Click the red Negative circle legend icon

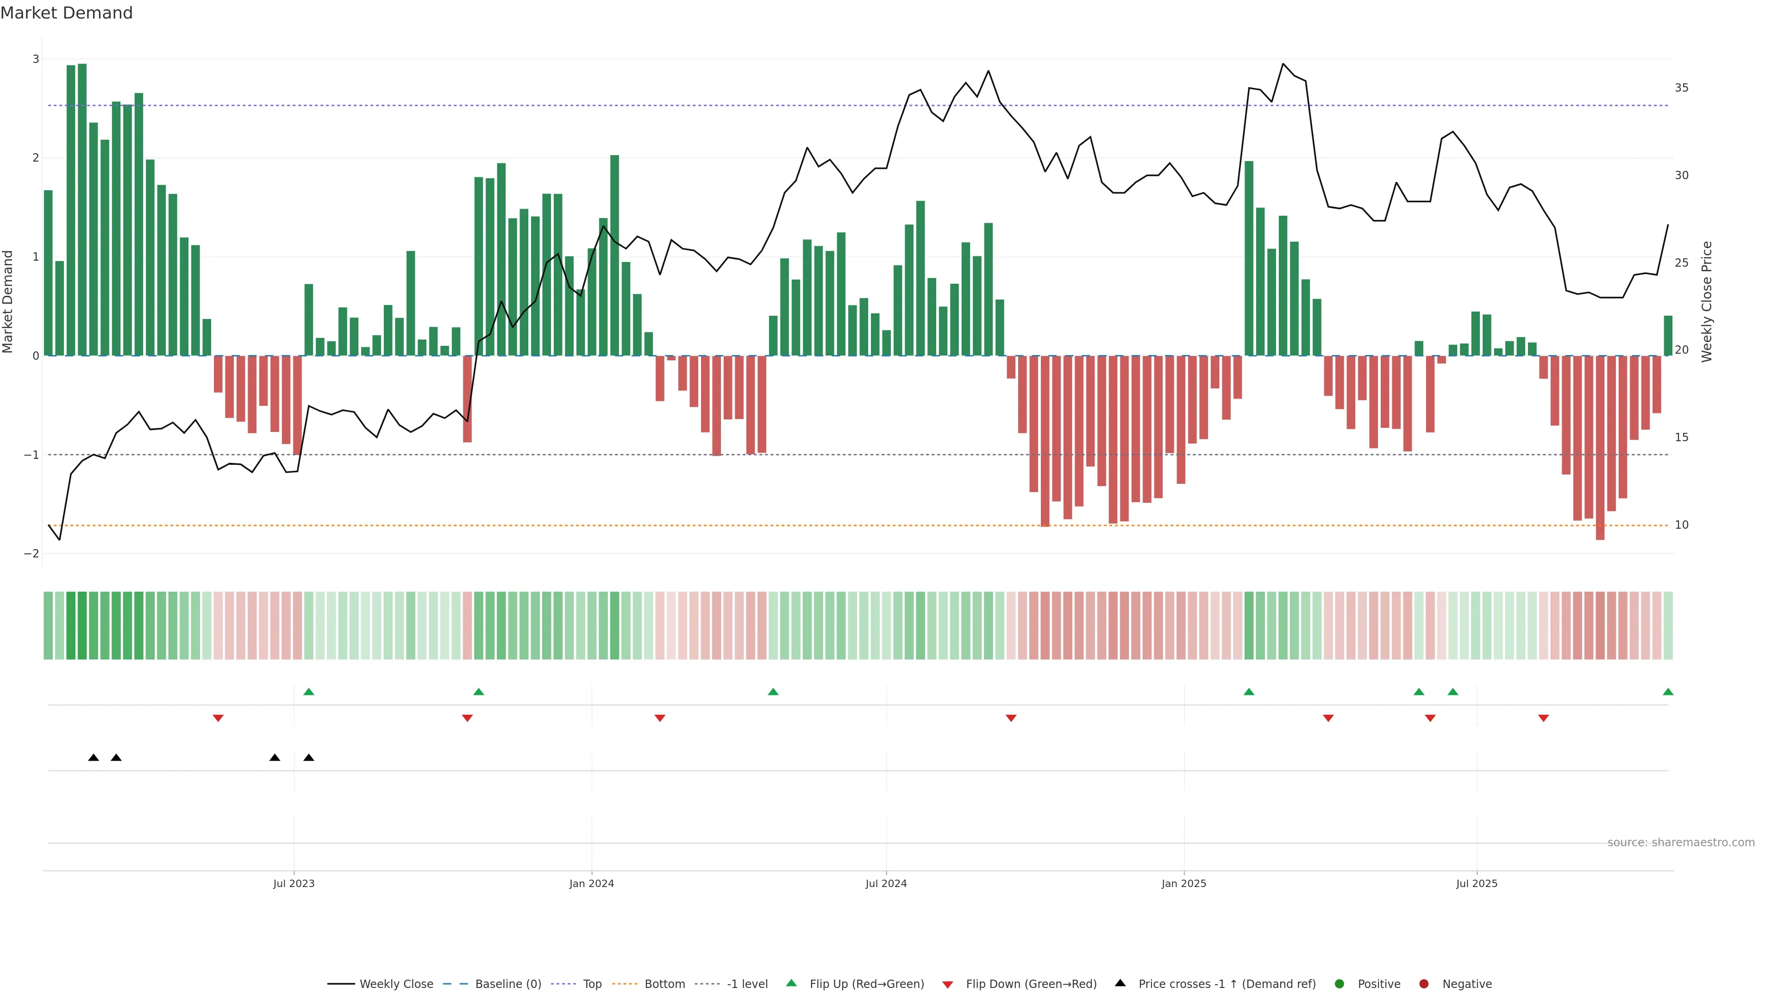(x=1424, y=983)
